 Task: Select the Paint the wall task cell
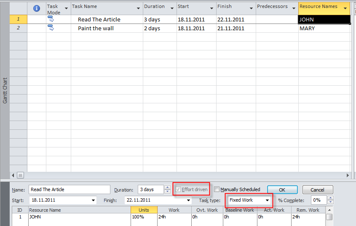click(96, 29)
